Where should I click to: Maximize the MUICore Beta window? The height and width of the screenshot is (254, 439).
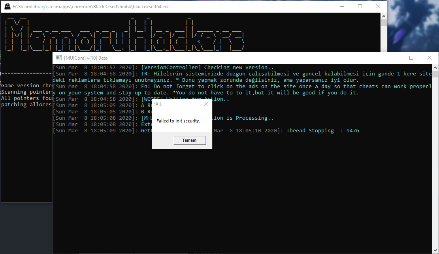(x=411, y=58)
